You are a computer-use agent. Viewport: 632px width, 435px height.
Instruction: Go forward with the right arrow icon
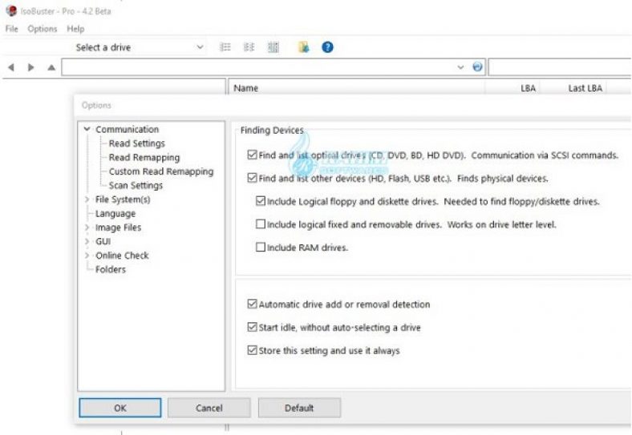(x=30, y=67)
